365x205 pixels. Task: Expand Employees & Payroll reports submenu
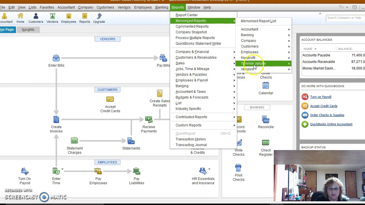pyautogui.click(x=204, y=80)
